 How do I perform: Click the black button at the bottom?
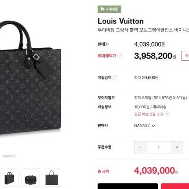[128, 186]
